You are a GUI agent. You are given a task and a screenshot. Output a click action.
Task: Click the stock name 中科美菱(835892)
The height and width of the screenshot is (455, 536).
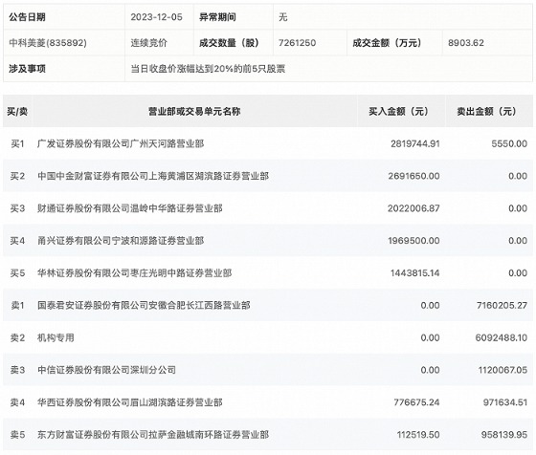click(x=48, y=43)
